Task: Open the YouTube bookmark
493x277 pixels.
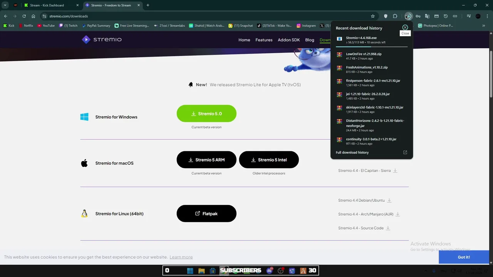Action: pos(46,26)
